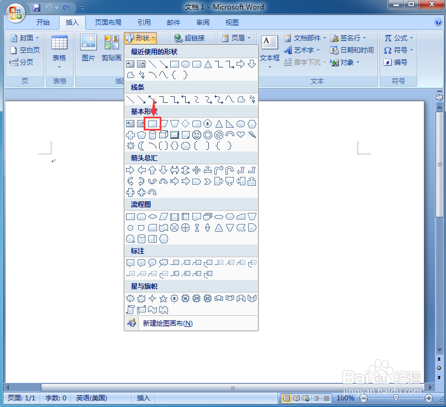This screenshot has height=407, width=446.
Task: Choose the heart shape in Basic Shapes
Action: (240, 134)
